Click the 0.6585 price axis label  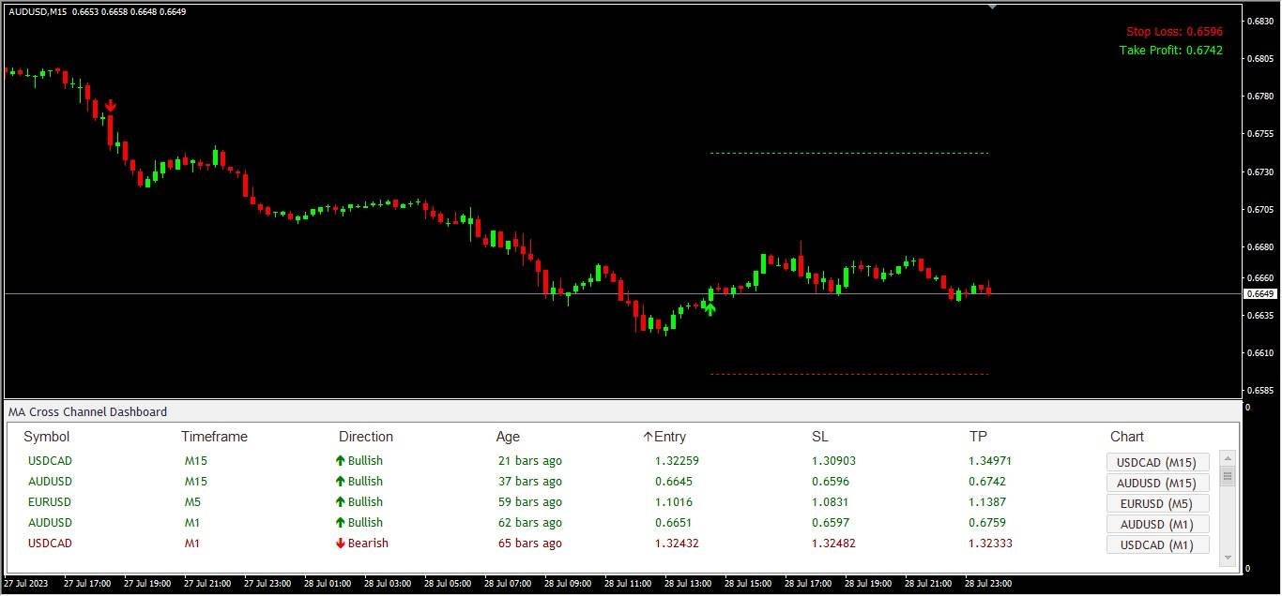[1259, 390]
